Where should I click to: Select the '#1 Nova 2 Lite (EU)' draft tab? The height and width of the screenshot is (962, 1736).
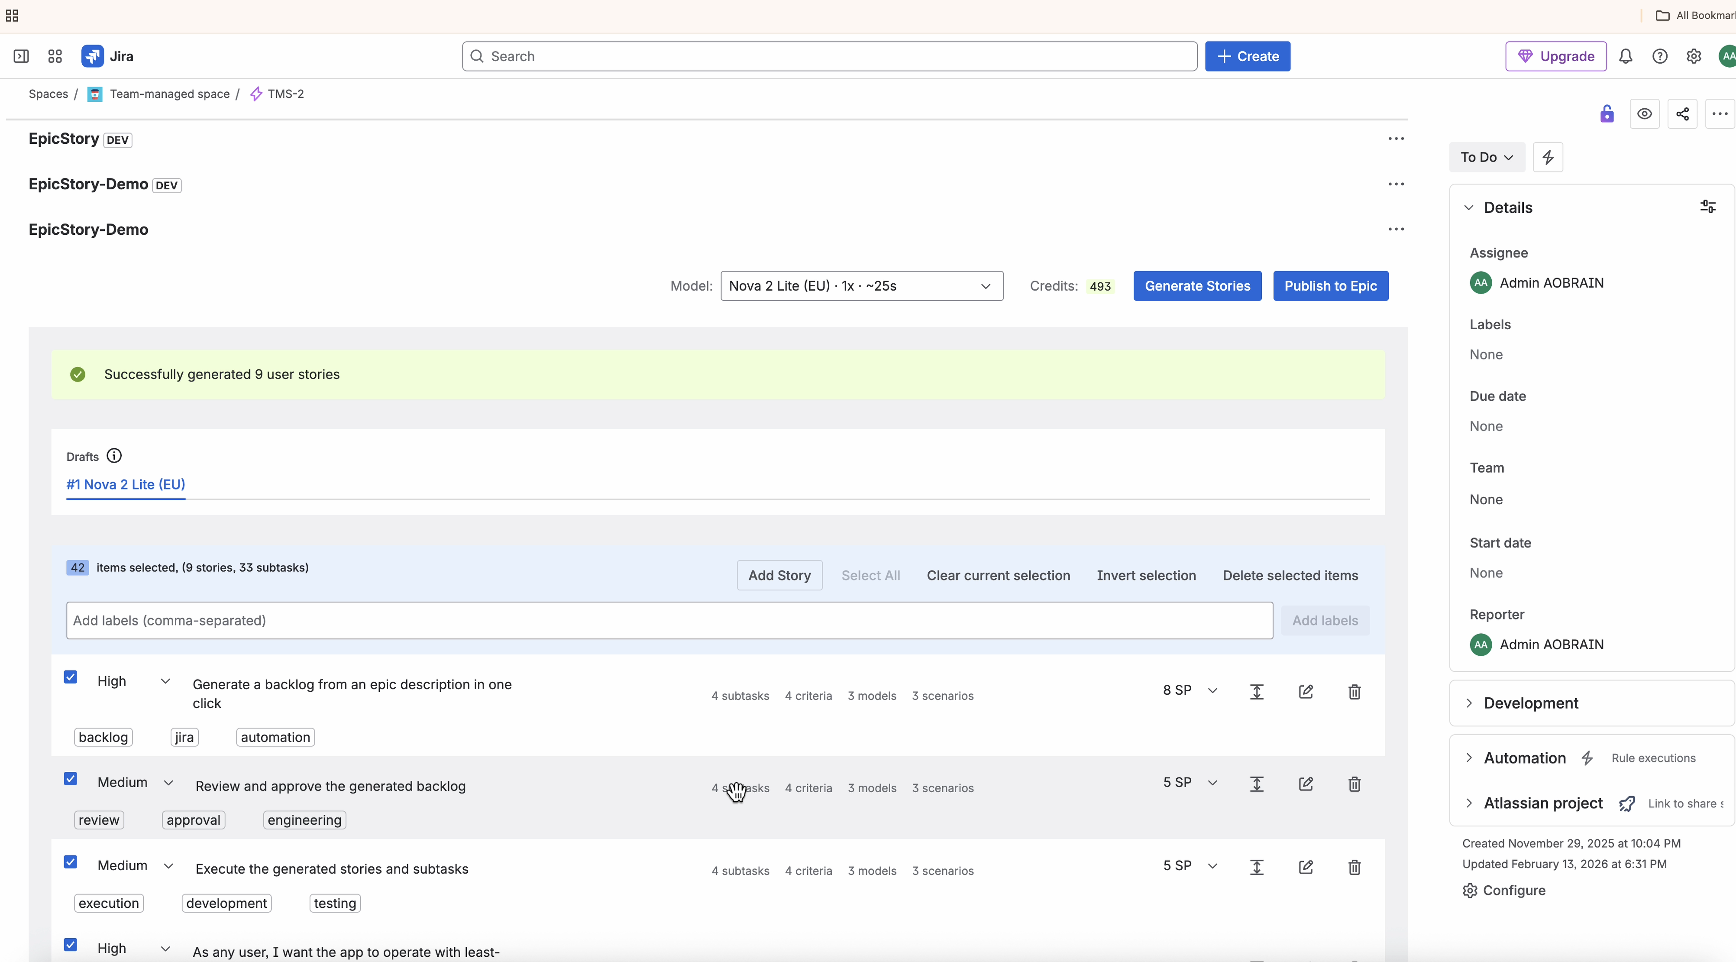tap(125, 485)
